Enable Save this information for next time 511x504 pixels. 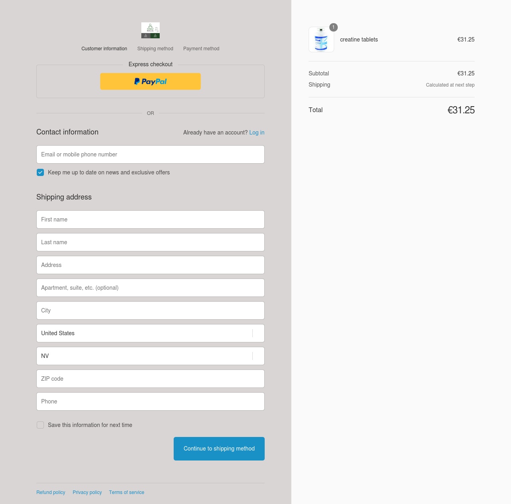pos(40,425)
